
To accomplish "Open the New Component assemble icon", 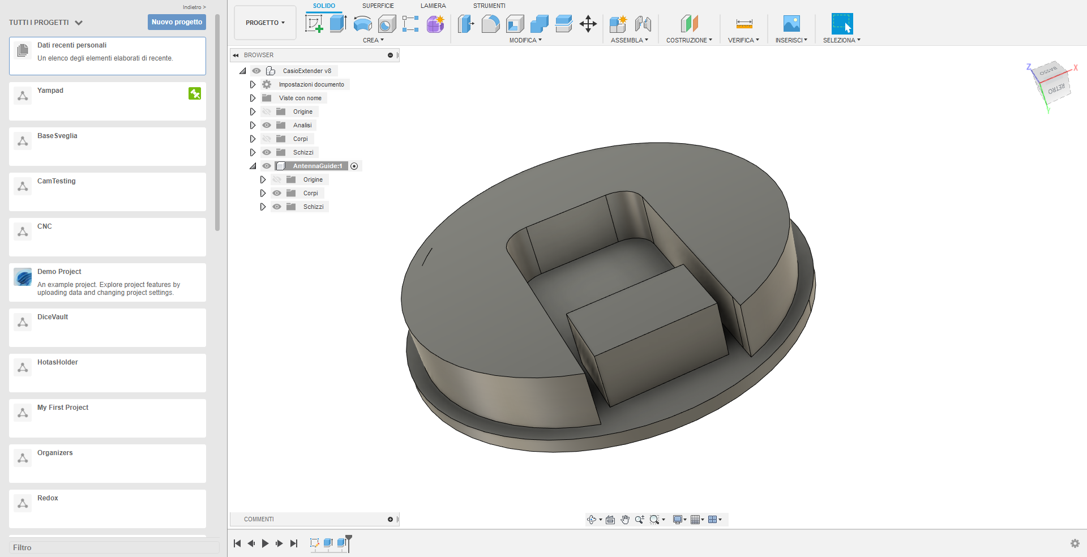I will (618, 24).
